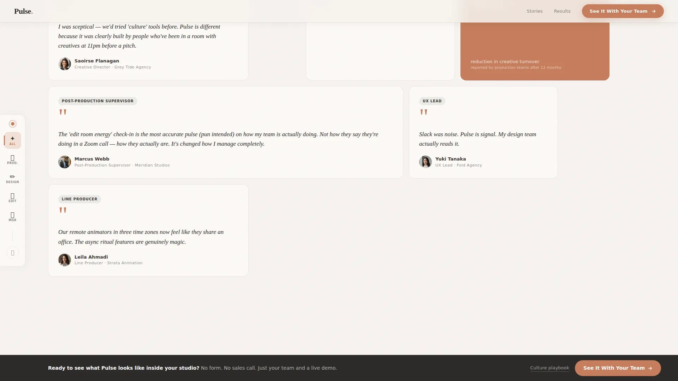
Task: Click the POST-PRODUCTION SUPERVISOR tag
Action: pos(97,101)
